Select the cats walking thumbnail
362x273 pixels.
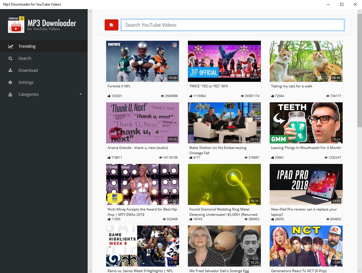pos(306,61)
